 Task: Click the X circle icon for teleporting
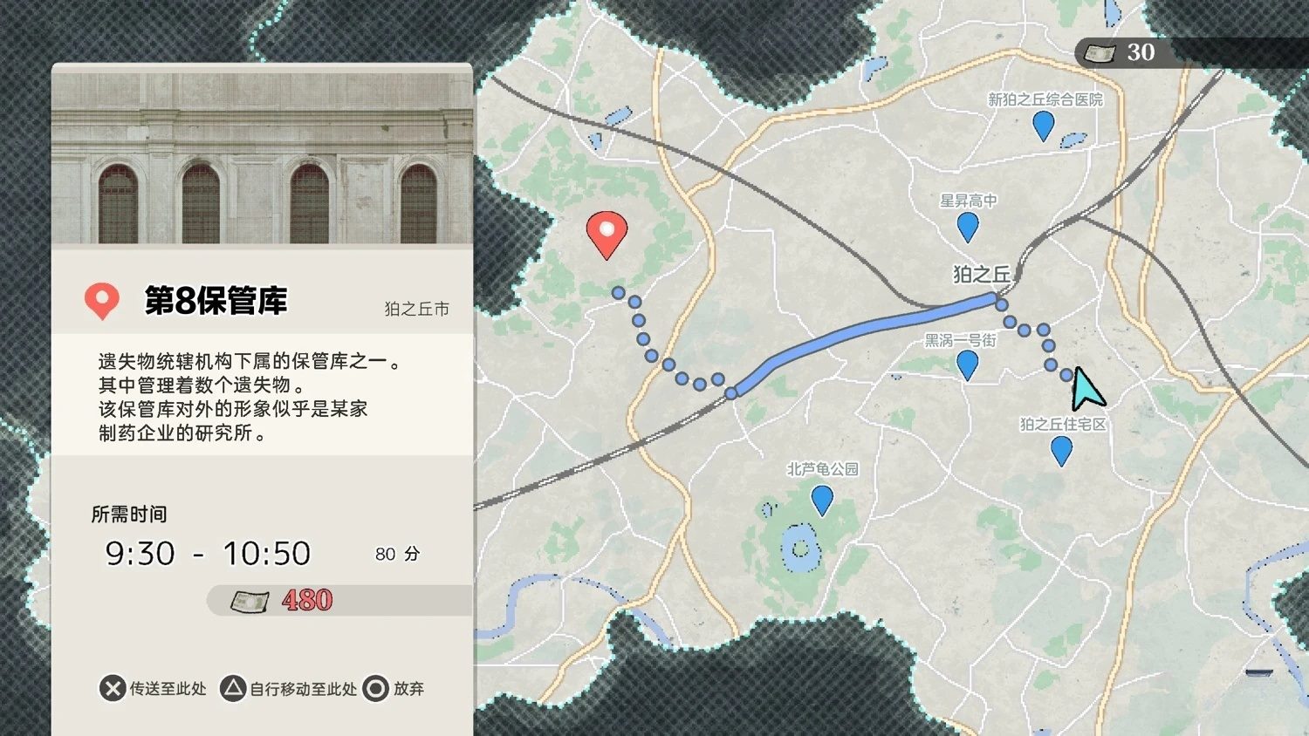(112, 688)
